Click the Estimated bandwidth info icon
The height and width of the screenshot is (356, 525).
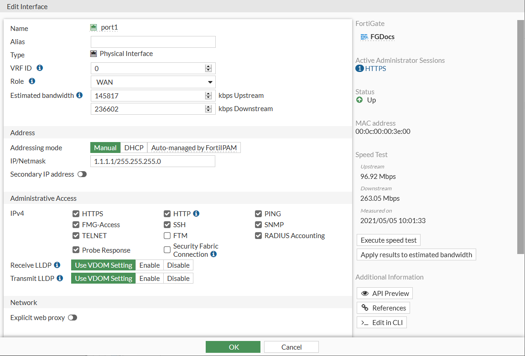point(79,95)
